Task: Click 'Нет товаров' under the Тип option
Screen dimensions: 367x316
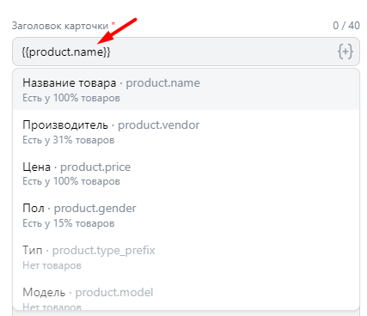Action: tap(52, 265)
